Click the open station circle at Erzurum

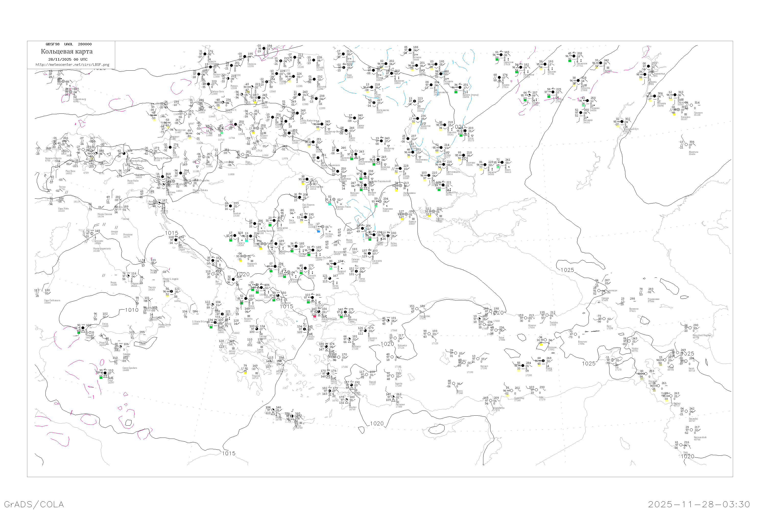(x=576, y=334)
